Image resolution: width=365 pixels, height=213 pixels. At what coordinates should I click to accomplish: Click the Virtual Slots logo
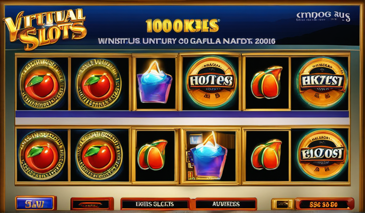point(45,29)
